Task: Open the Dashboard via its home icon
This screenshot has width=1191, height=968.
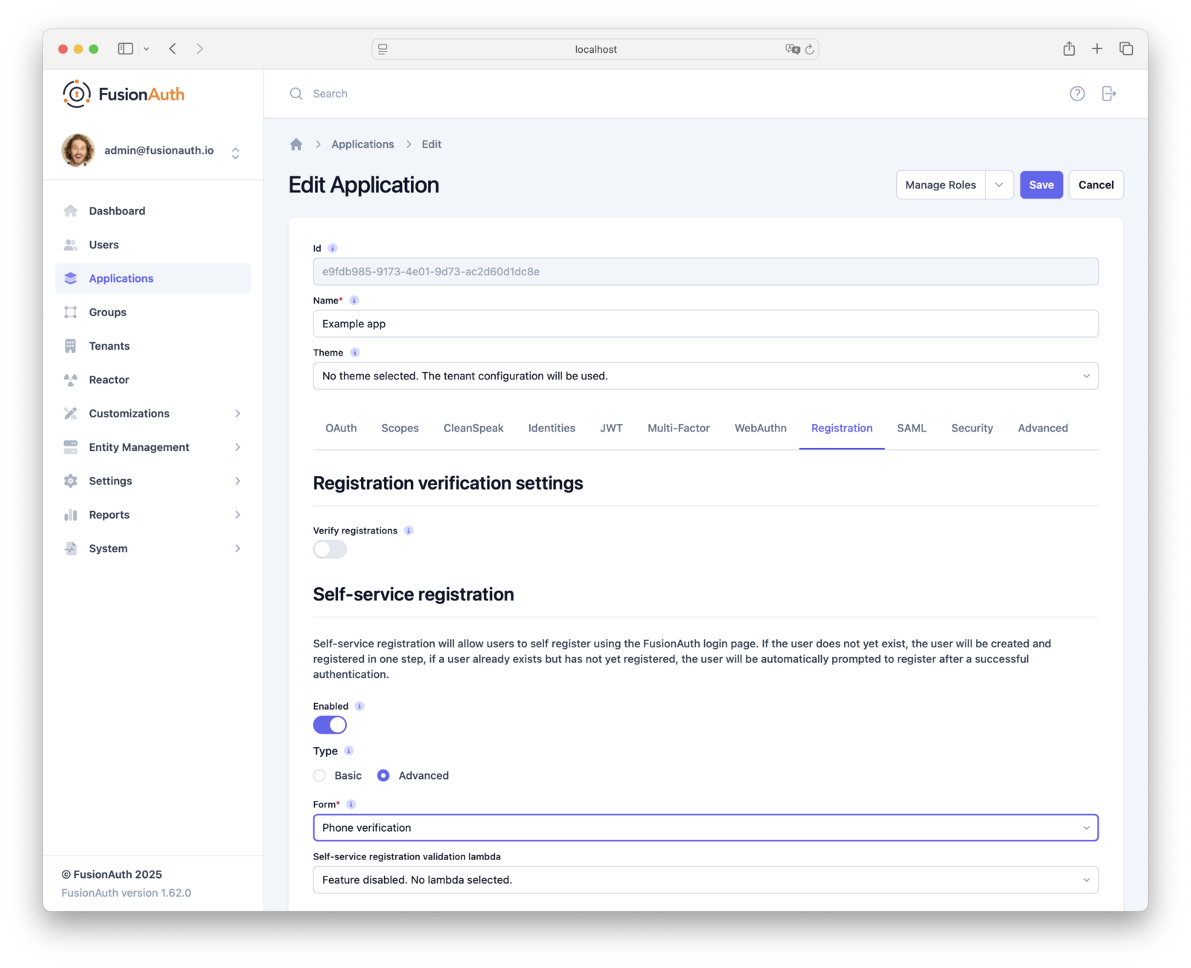Action: pos(71,211)
